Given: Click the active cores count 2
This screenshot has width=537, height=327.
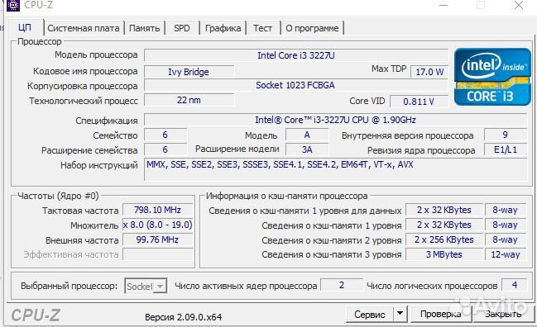Looking at the screenshot, I should [342, 285].
